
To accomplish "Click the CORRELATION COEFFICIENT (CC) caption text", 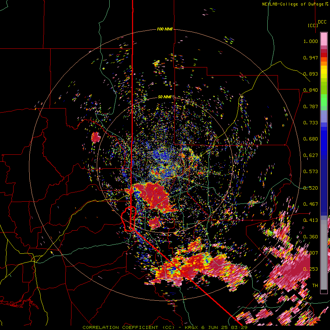I will pyautogui.click(x=128, y=327).
